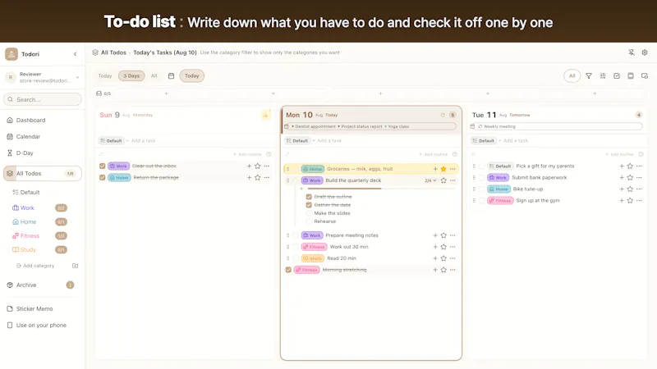The image size is (657, 369).
Task: Collapse the sidebar with the chevron
Action: coord(75,54)
